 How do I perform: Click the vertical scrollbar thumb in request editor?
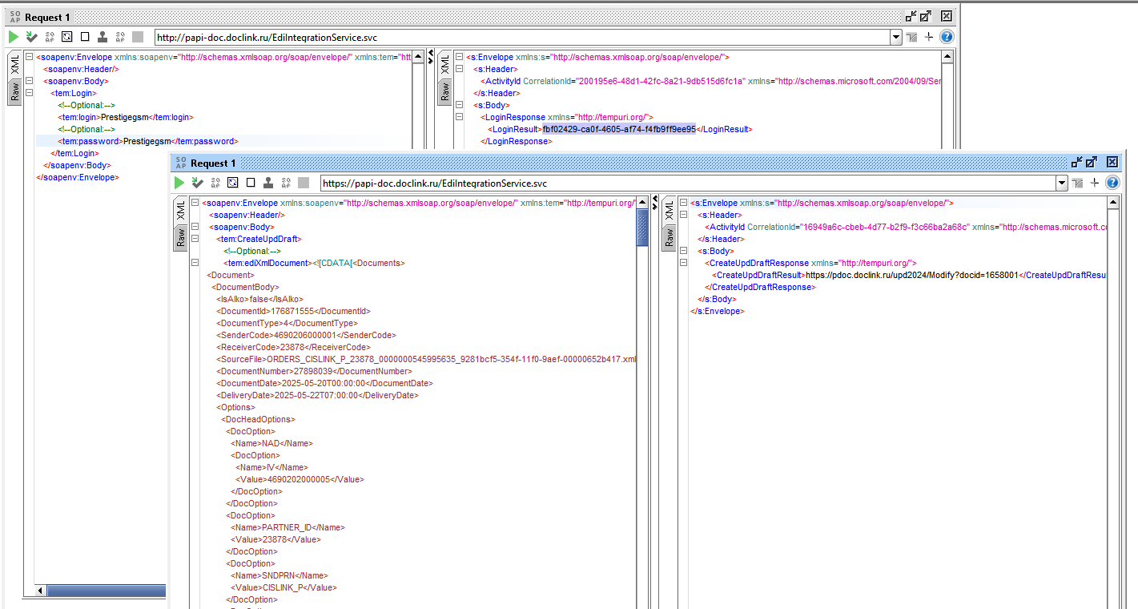(641, 228)
